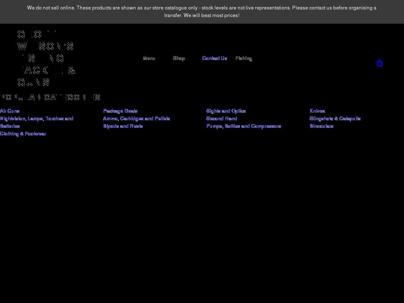This screenshot has width=404, height=303.
Task: Browse the Knives category
Action: 317,111
